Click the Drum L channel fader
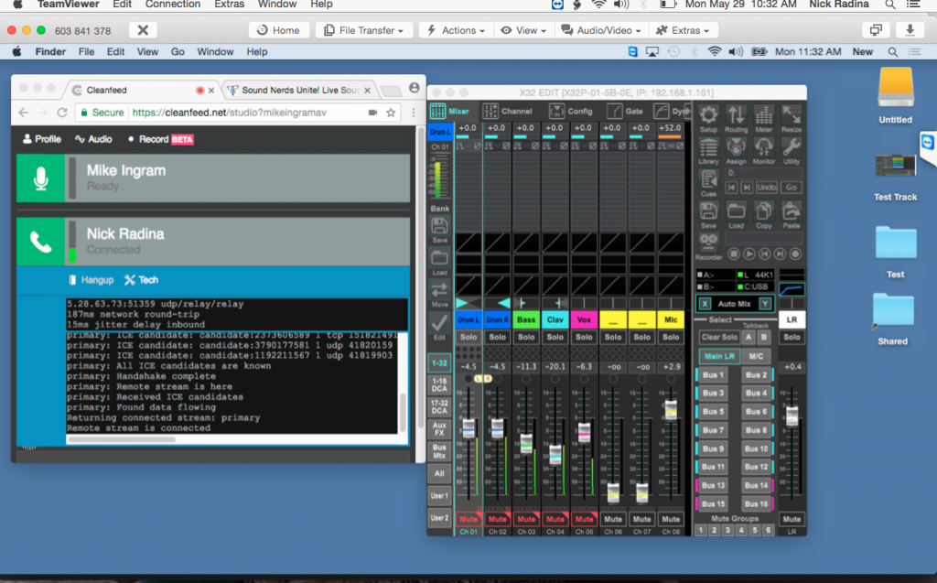937x583 pixels. pyautogui.click(x=468, y=428)
